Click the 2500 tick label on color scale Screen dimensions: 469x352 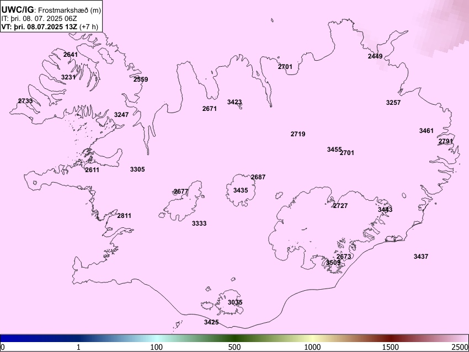coord(460,347)
